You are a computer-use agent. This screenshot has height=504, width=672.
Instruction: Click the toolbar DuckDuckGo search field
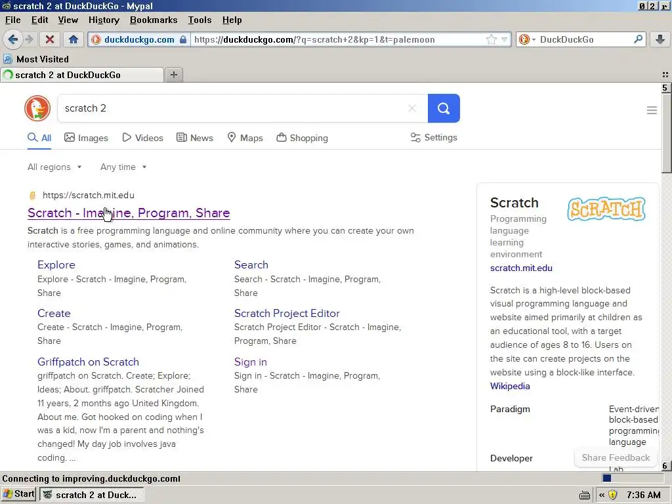pos(585,39)
